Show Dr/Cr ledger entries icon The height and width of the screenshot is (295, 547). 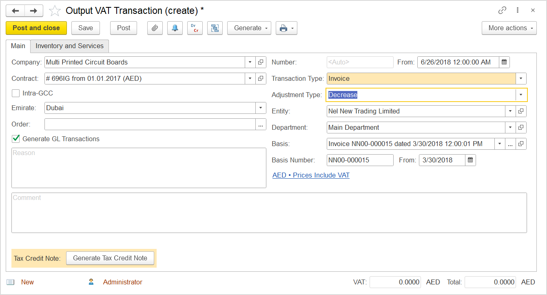(195, 28)
